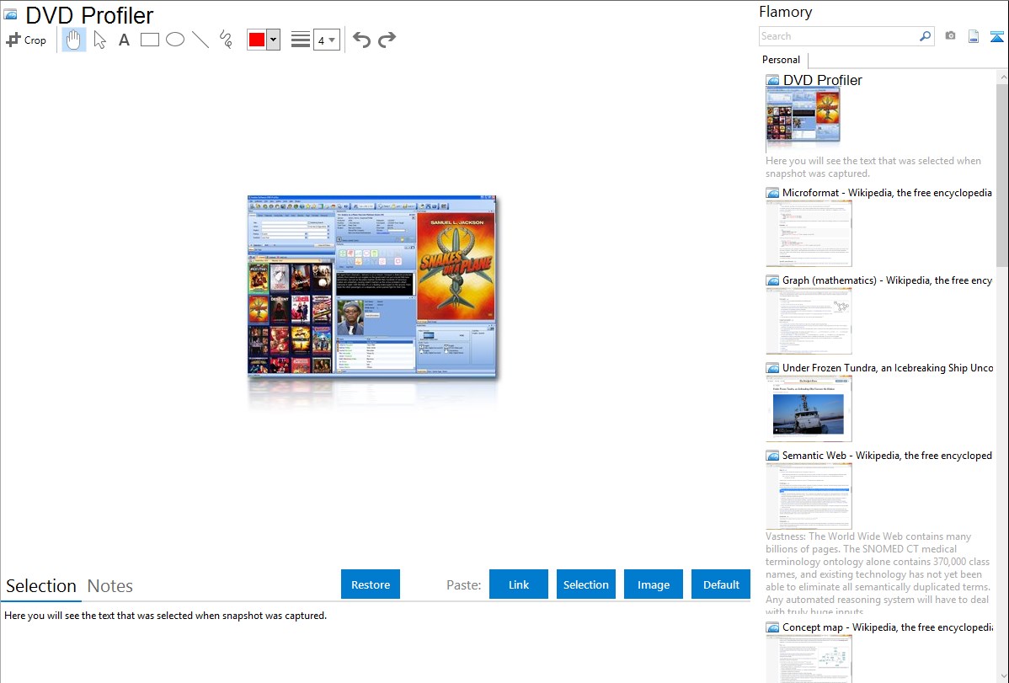Click the red color swatch
This screenshot has width=1009, height=683.
pos(257,40)
